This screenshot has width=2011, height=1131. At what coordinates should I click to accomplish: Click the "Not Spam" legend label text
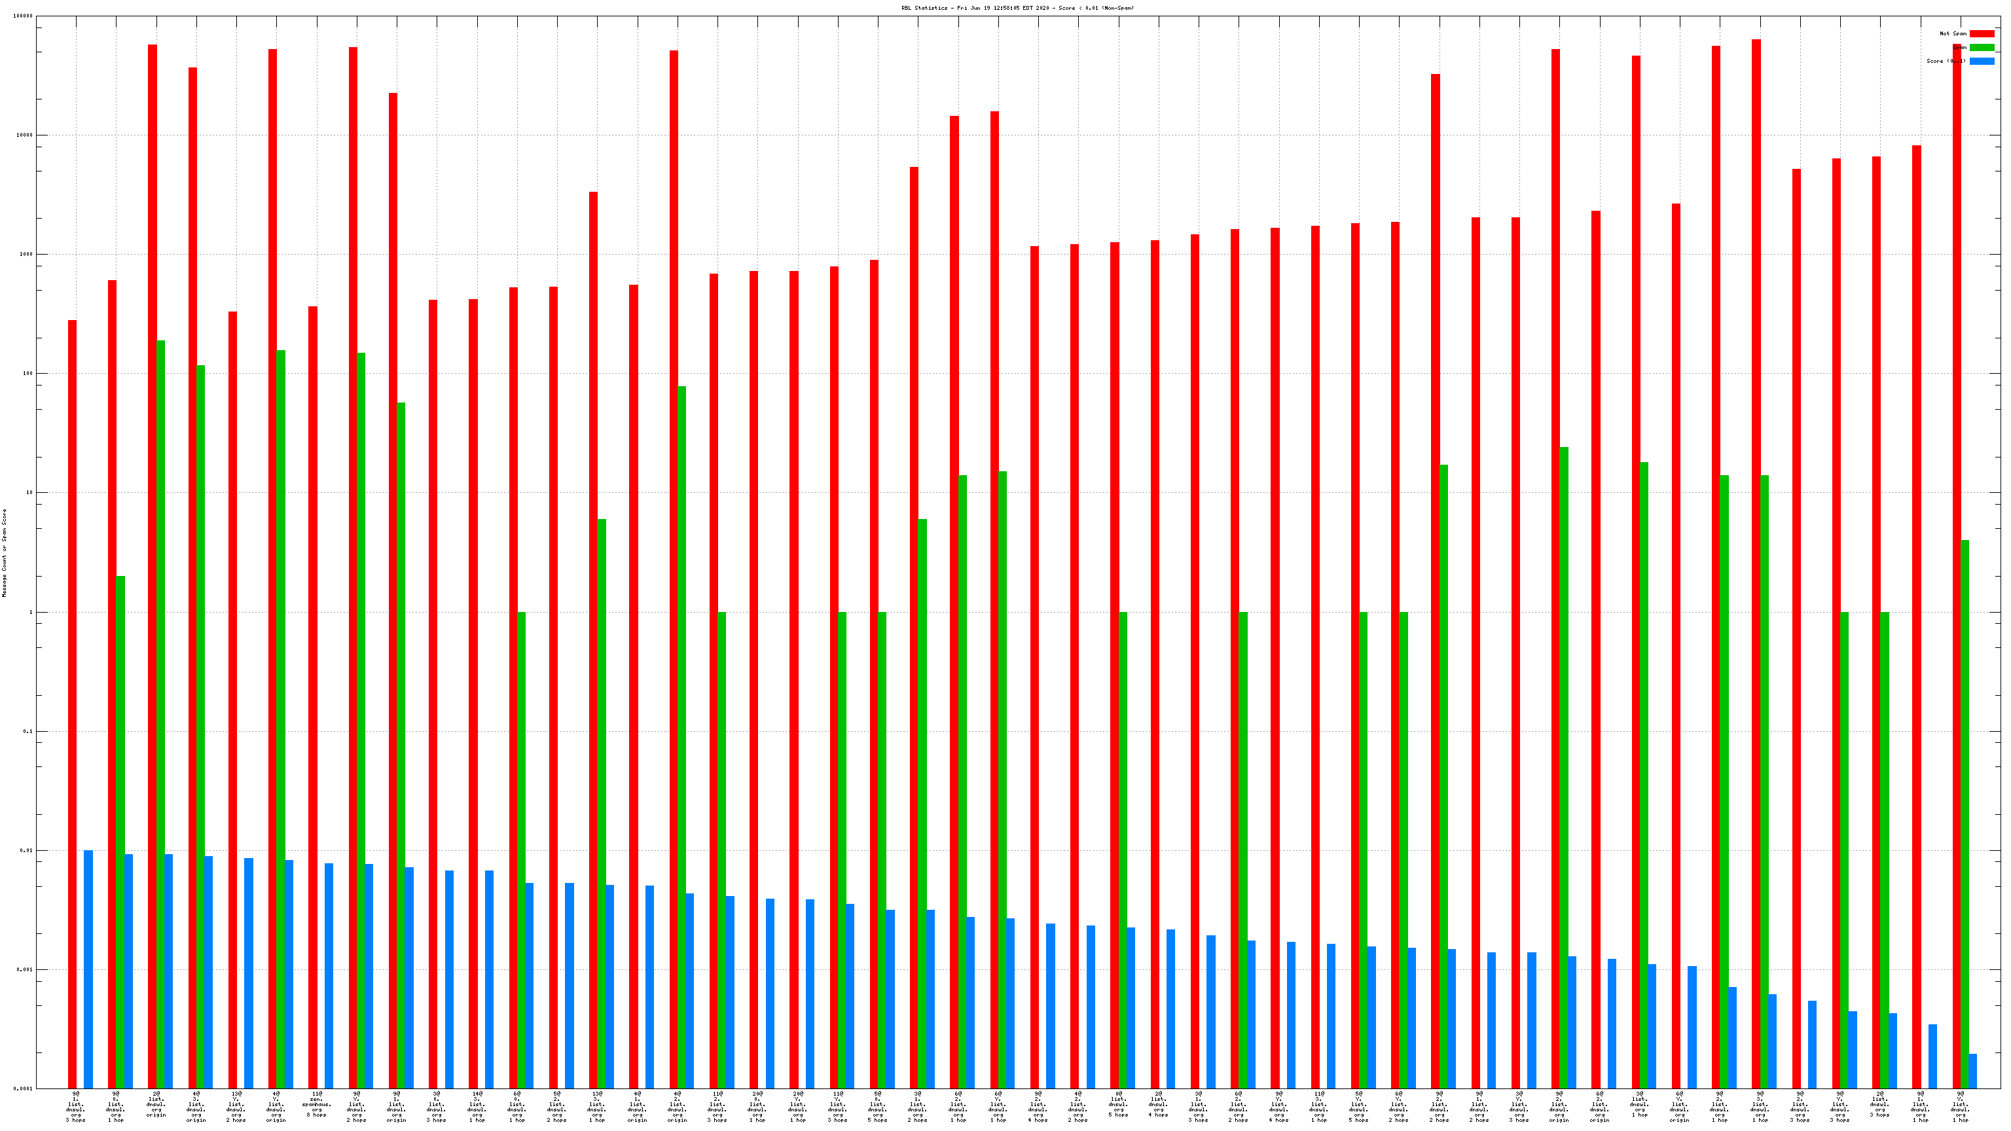pos(1953,33)
